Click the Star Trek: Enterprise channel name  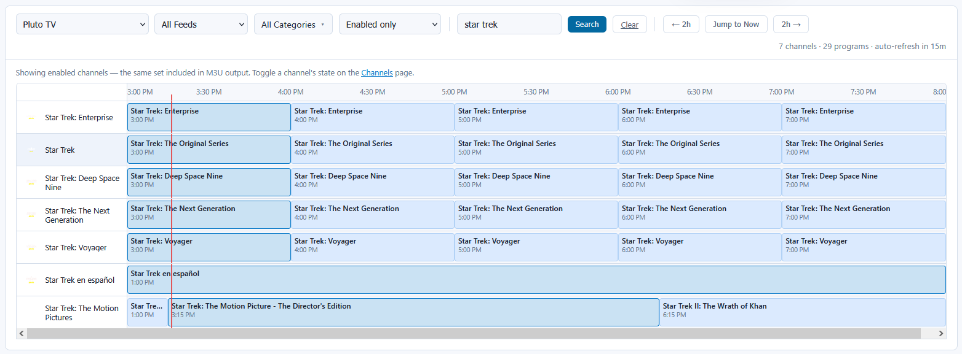coord(79,118)
